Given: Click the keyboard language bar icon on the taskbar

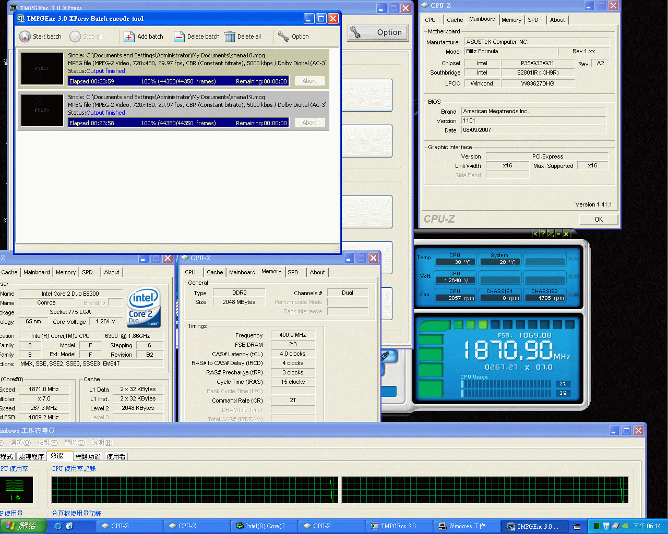Looking at the screenshot, I should (577, 526).
